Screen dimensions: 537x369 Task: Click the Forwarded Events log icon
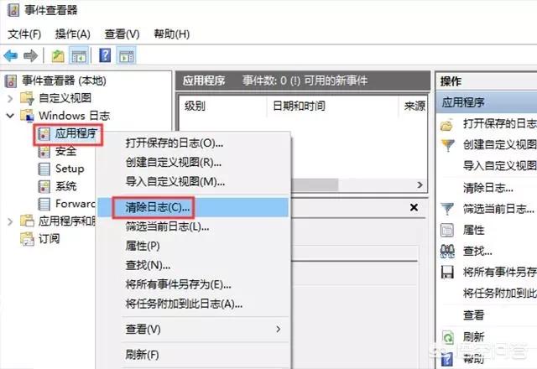click(x=44, y=204)
